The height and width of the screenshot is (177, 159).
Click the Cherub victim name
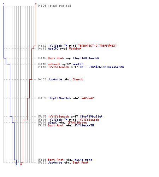[78, 79]
